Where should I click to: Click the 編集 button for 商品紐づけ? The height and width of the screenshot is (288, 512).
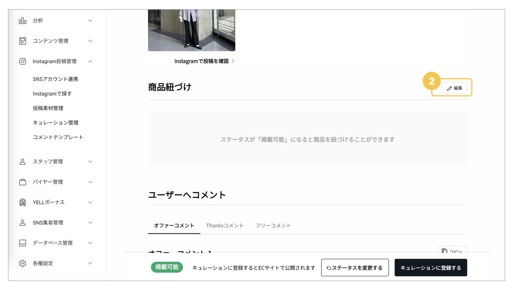(455, 88)
